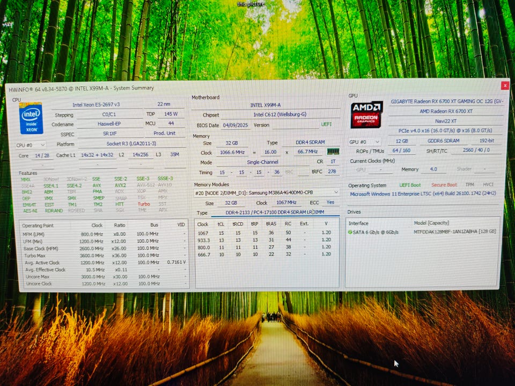Click the tRFC 278 value
Viewport: 515px width, 386px height.
[x=332, y=172]
